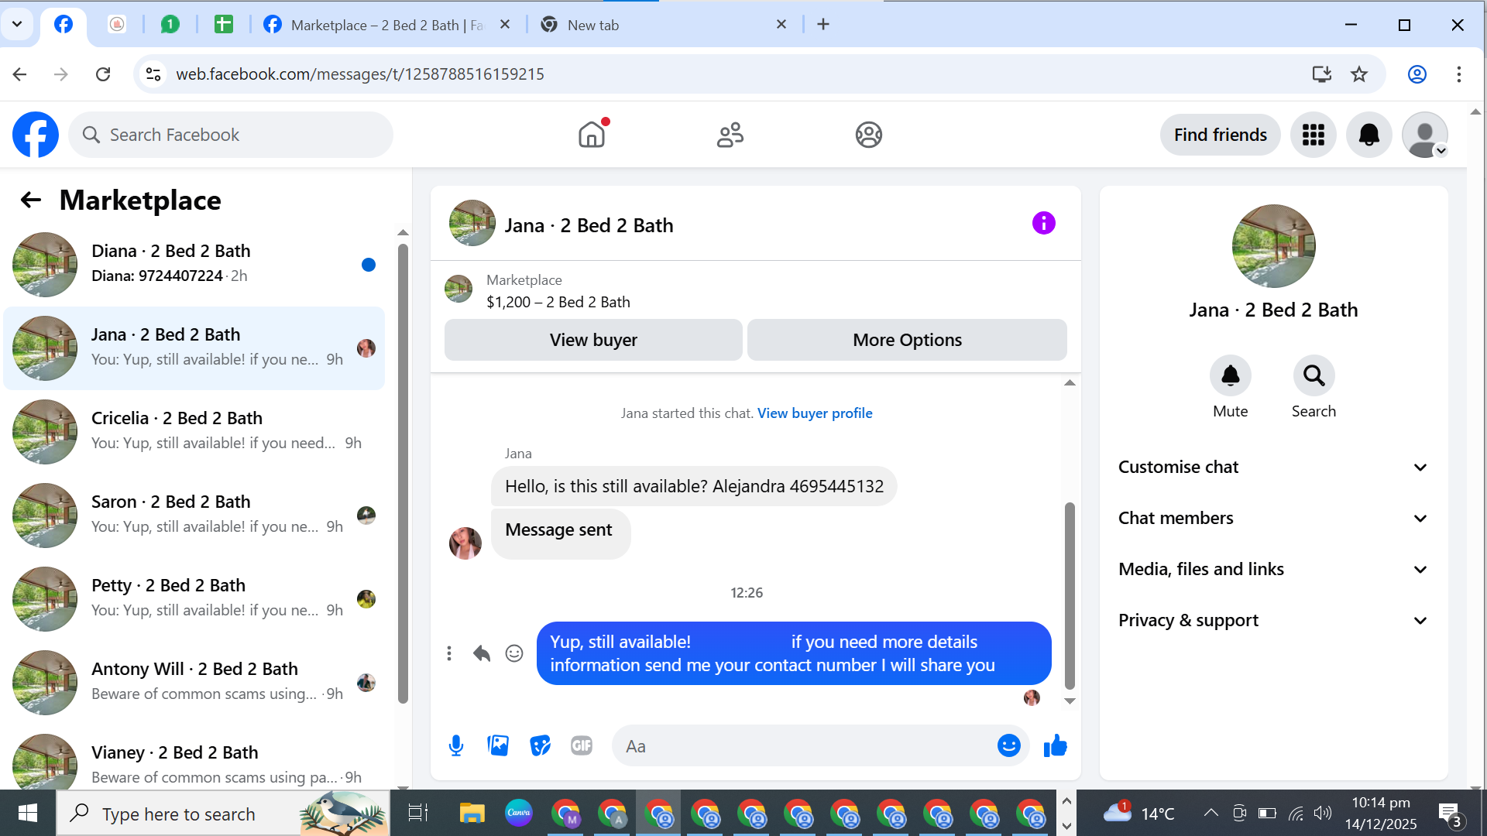Open more options for sent message

449,653
